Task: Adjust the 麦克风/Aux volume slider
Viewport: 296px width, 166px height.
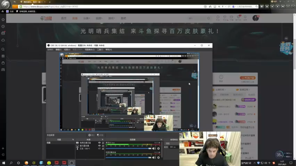Action: coord(128,149)
